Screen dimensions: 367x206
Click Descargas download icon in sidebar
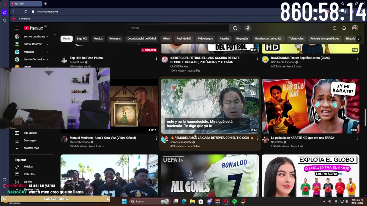[x=17, y=140]
